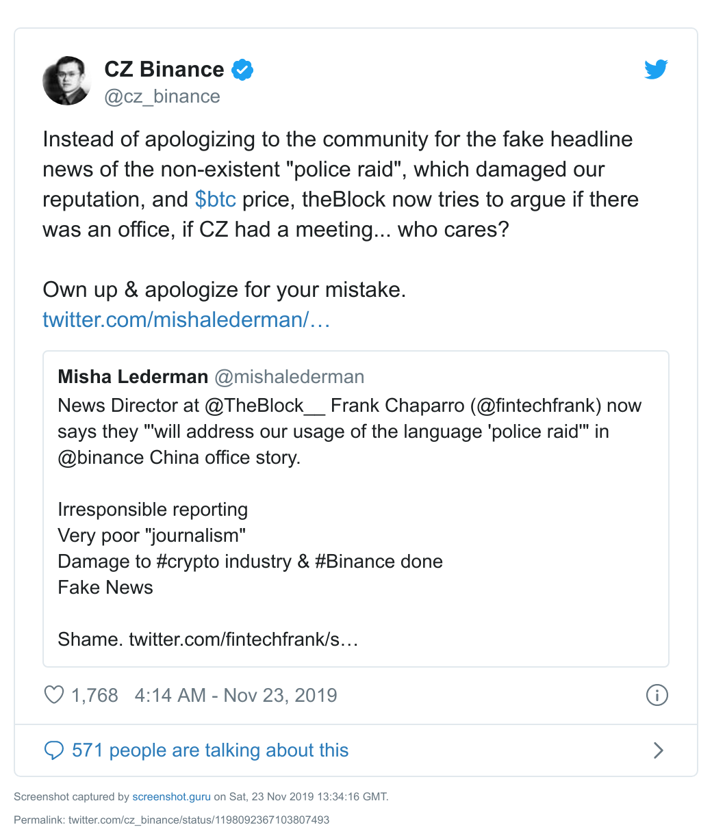The image size is (712, 840).
Task: Visit the screenshot.guru link
Action: tap(172, 797)
